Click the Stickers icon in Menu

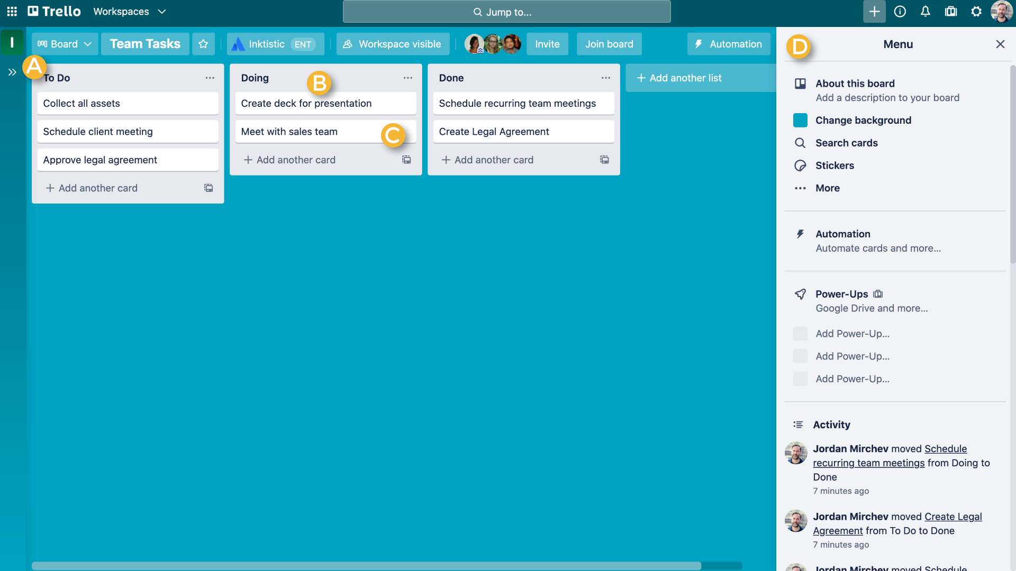(801, 165)
